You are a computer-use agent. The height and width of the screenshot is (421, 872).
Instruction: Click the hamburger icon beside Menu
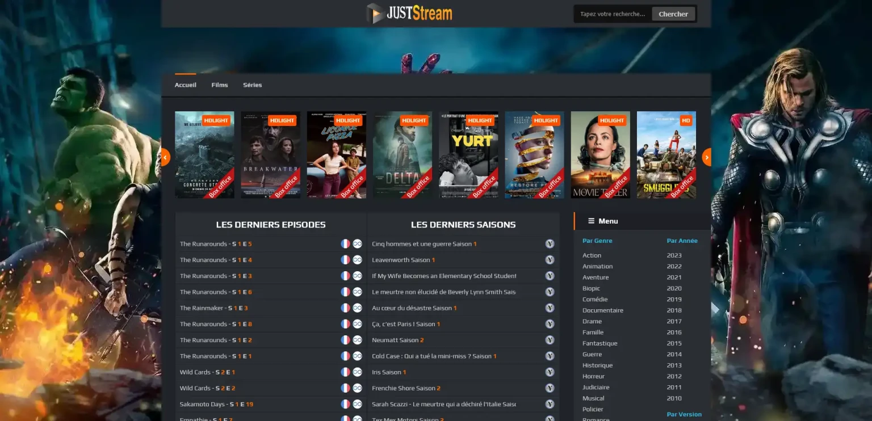coord(591,221)
